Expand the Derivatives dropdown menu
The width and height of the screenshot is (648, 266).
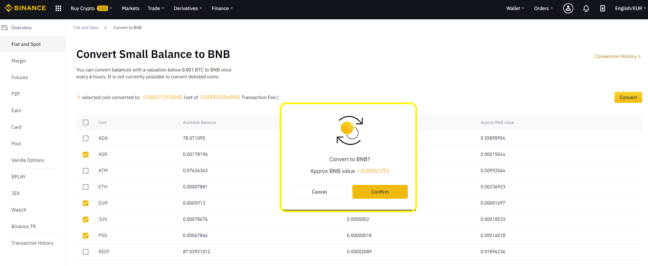tap(188, 8)
